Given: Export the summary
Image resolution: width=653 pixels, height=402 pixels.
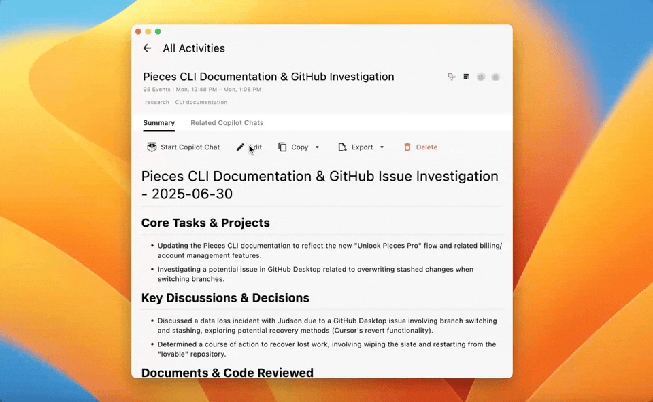Looking at the screenshot, I should point(356,147).
